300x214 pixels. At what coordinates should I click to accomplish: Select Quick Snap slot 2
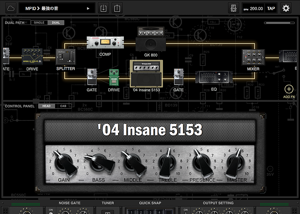click(x=141, y=212)
